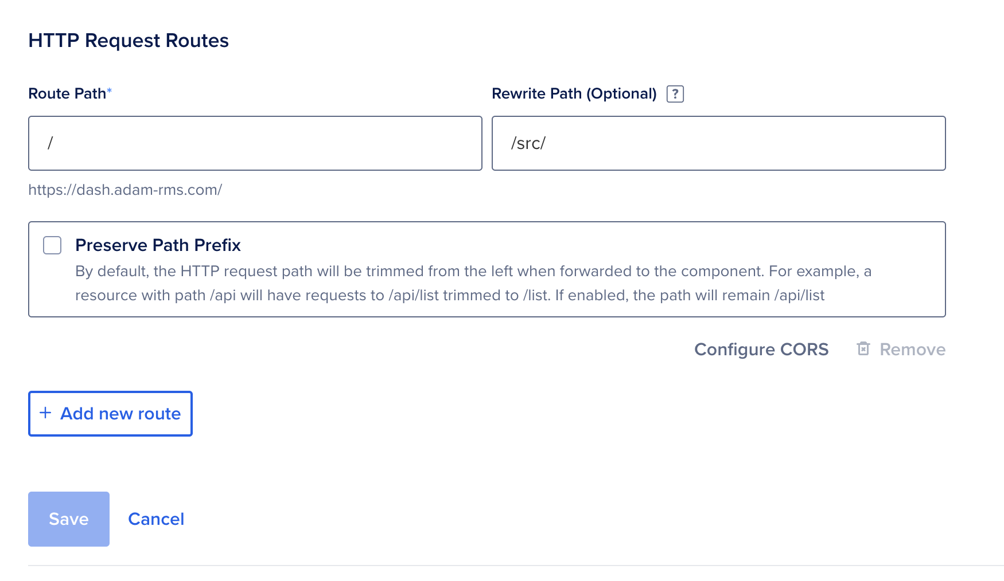Screen dimensions: 1004x581
Task: Click the Preserve Path Prefix label text
Action: coord(158,245)
